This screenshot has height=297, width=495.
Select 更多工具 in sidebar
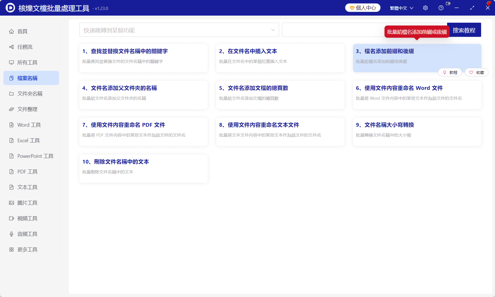31,250
